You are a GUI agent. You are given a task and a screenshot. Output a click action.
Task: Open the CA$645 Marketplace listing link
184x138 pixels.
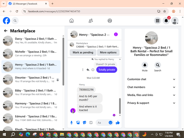95,45
